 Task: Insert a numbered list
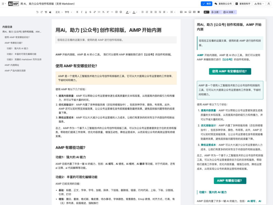pyautogui.click(x=147, y=12)
